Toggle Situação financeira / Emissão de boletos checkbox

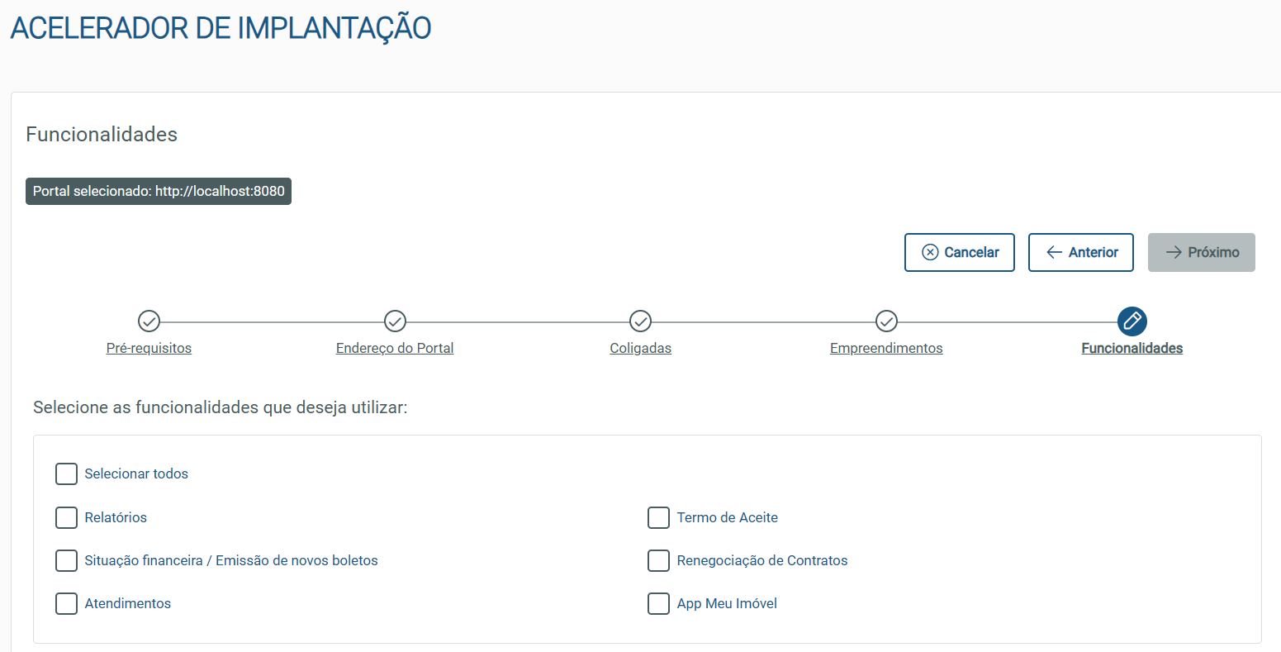click(x=66, y=560)
